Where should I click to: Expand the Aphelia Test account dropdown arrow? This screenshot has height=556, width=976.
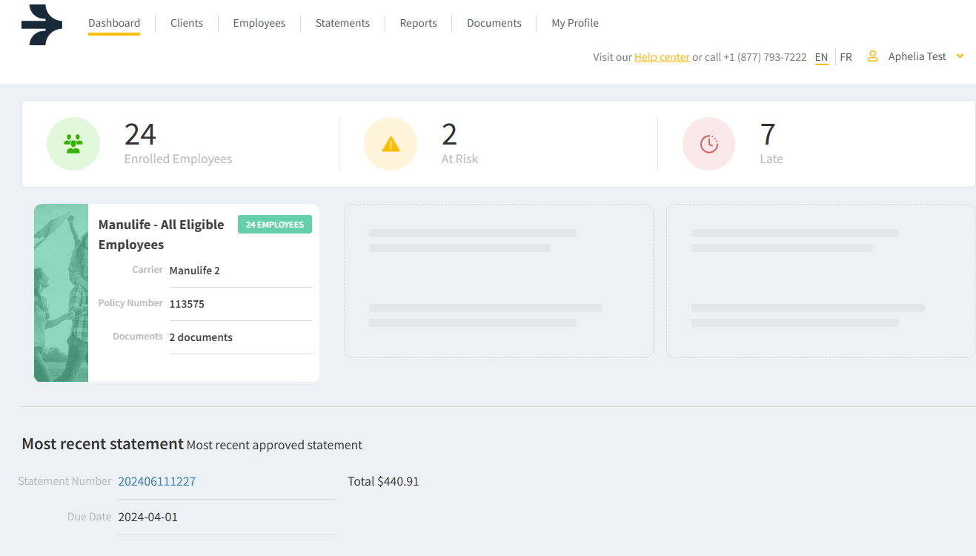pyautogui.click(x=960, y=56)
